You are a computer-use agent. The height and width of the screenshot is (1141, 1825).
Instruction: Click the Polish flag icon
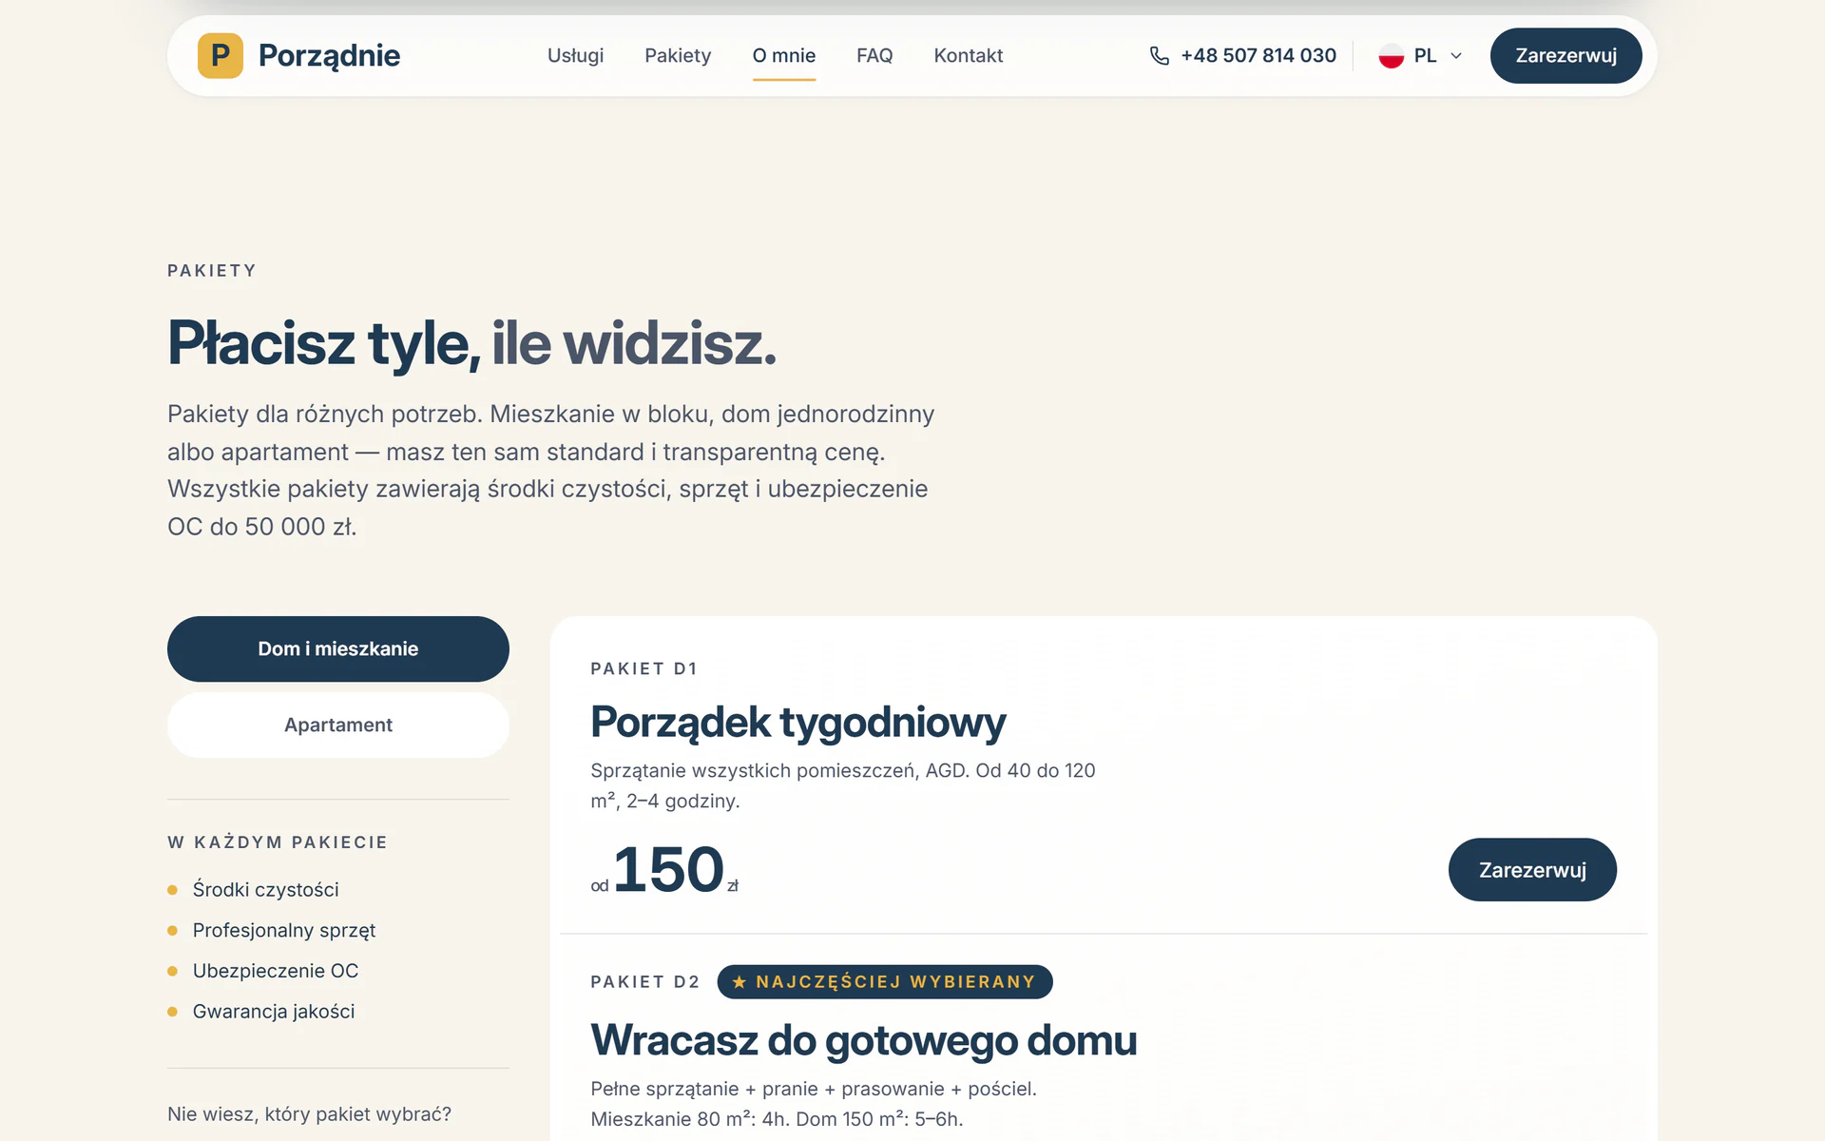(x=1392, y=56)
